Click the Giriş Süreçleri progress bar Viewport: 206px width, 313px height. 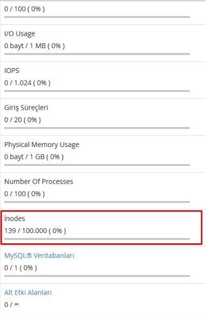click(97, 128)
